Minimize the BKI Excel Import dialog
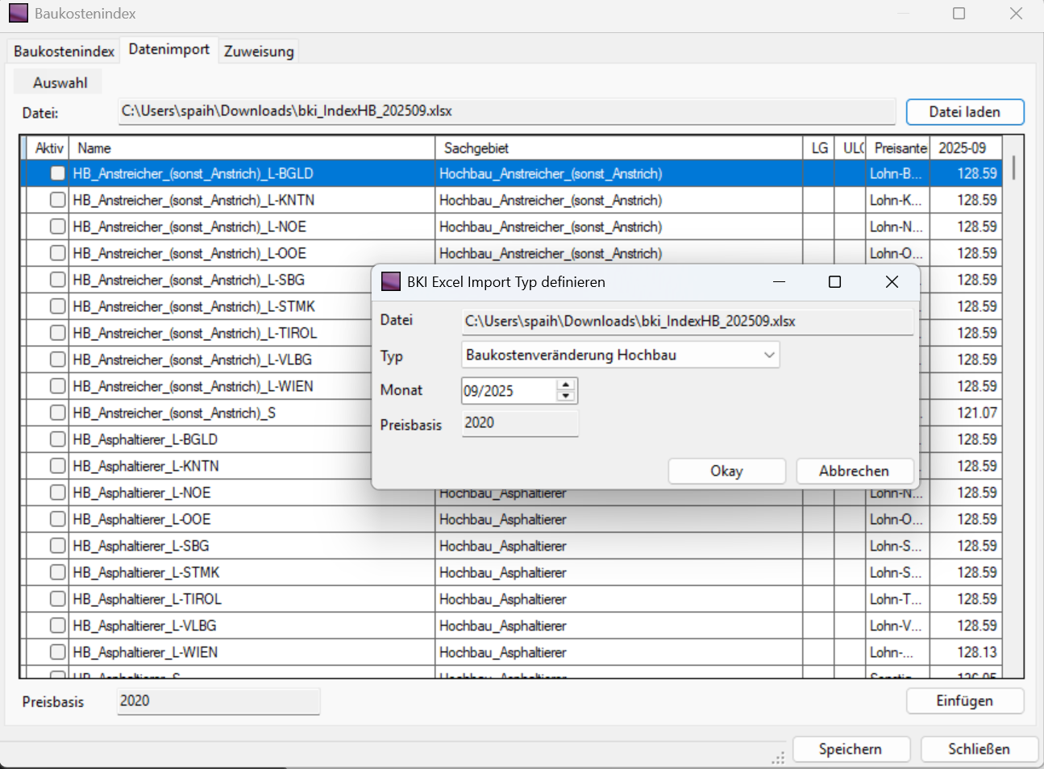The width and height of the screenshot is (1044, 769). point(779,281)
